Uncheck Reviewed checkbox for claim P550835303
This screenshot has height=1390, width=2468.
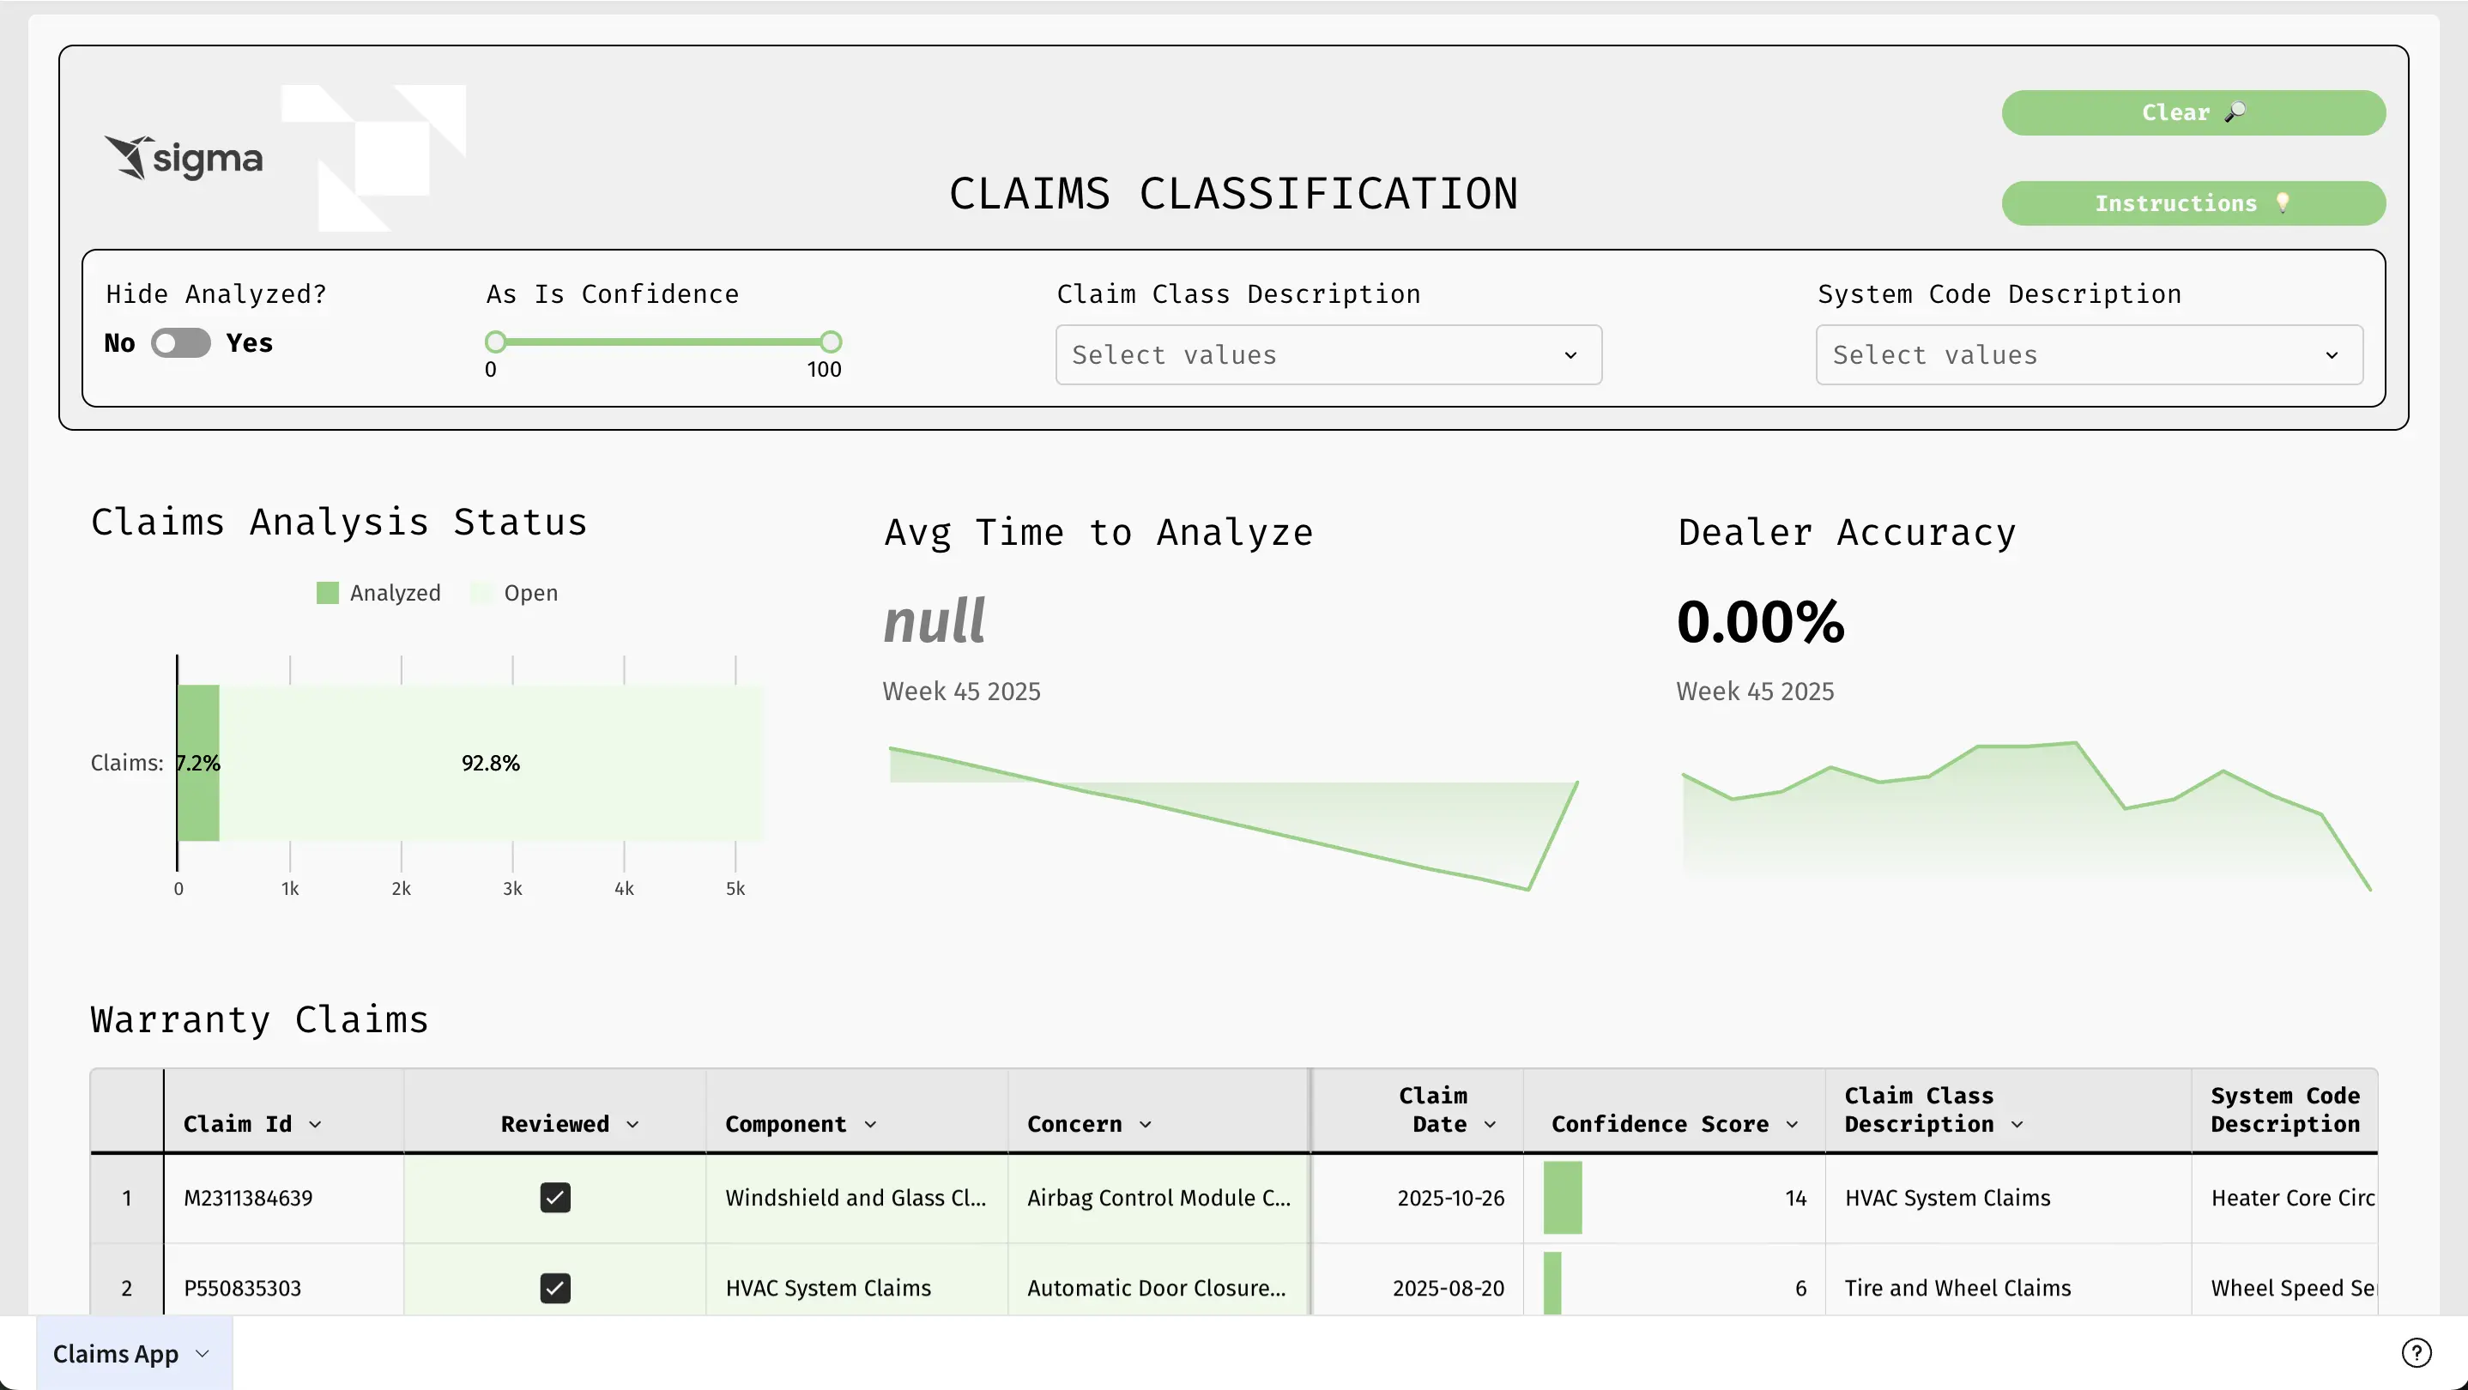tap(554, 1288)
